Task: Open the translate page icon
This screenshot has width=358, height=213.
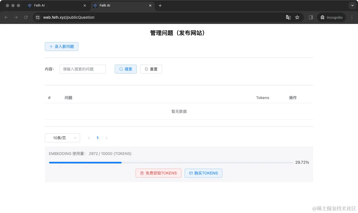Action: pos(288,17)
